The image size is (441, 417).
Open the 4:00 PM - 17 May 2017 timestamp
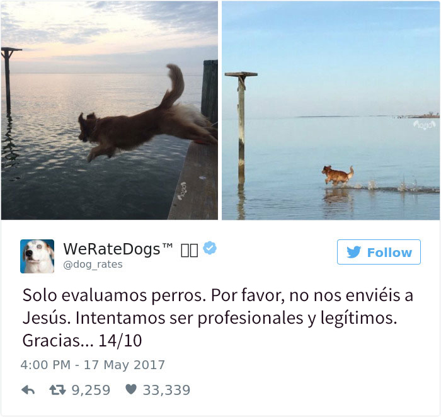93,365
